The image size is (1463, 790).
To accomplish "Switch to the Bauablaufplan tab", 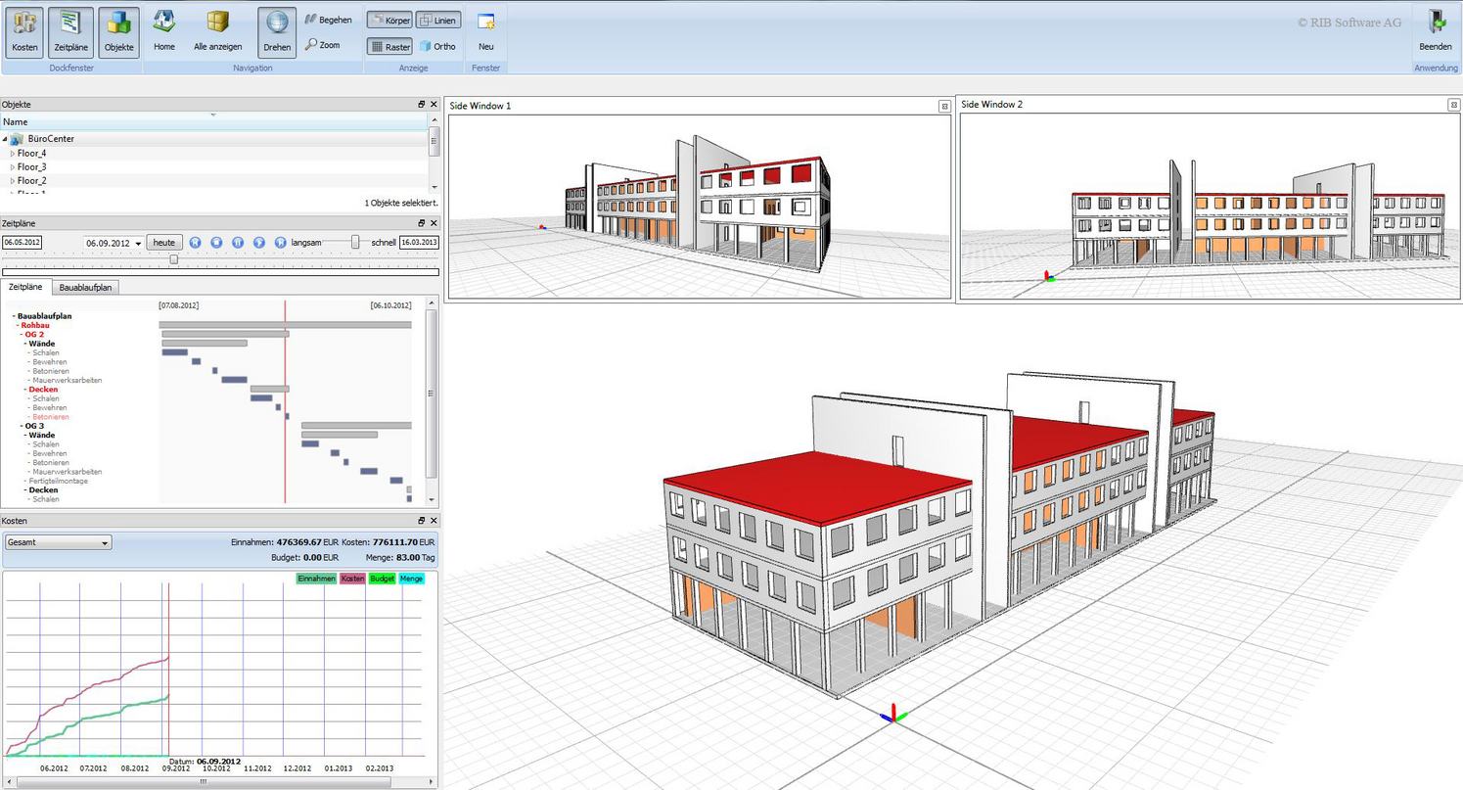I will point(85,287).
